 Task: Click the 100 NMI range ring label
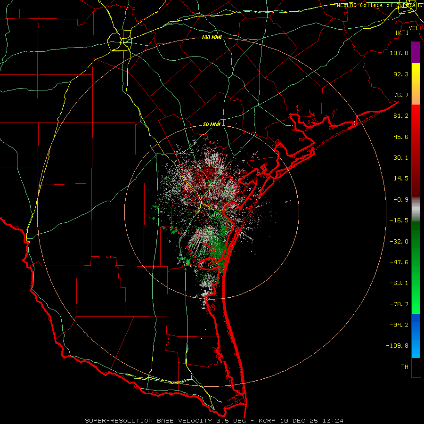pos(212,37)
